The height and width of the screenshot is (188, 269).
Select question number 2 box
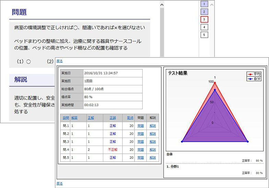coord(204,12)
